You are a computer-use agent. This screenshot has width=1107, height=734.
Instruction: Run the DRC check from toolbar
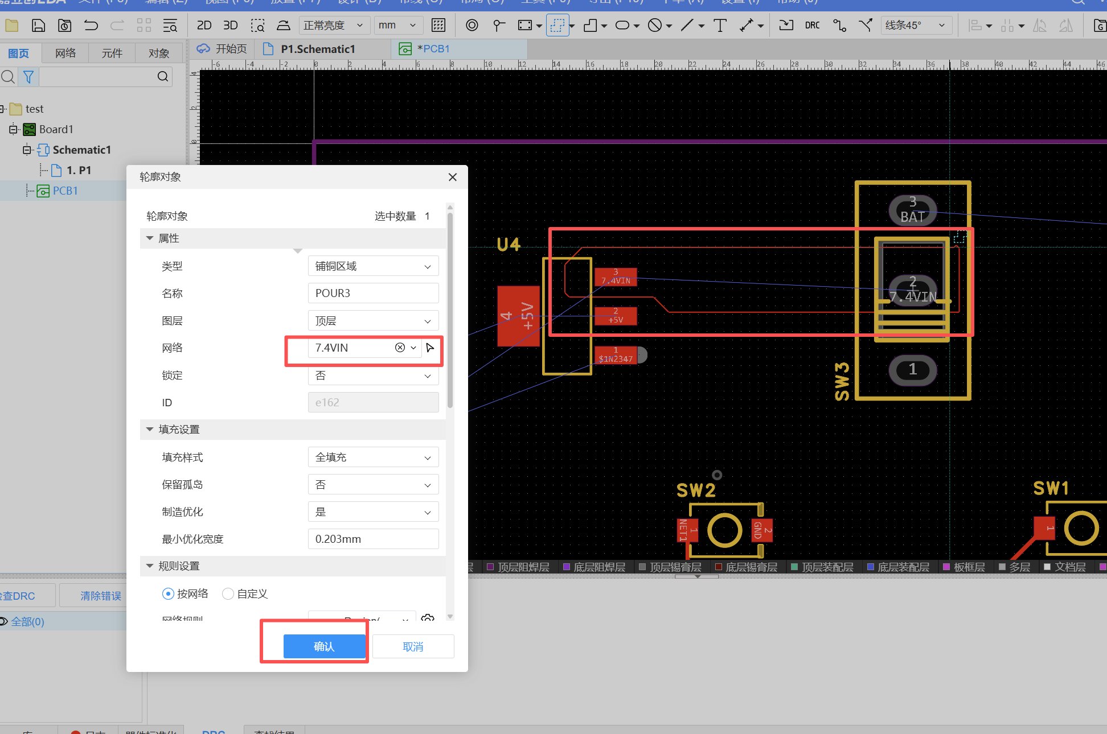pyautogui.click(x=812, y=26)
